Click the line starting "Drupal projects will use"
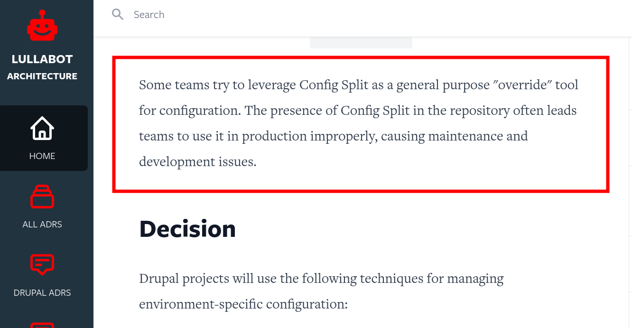Screen dimensions: 632x328 click(321, 278)
